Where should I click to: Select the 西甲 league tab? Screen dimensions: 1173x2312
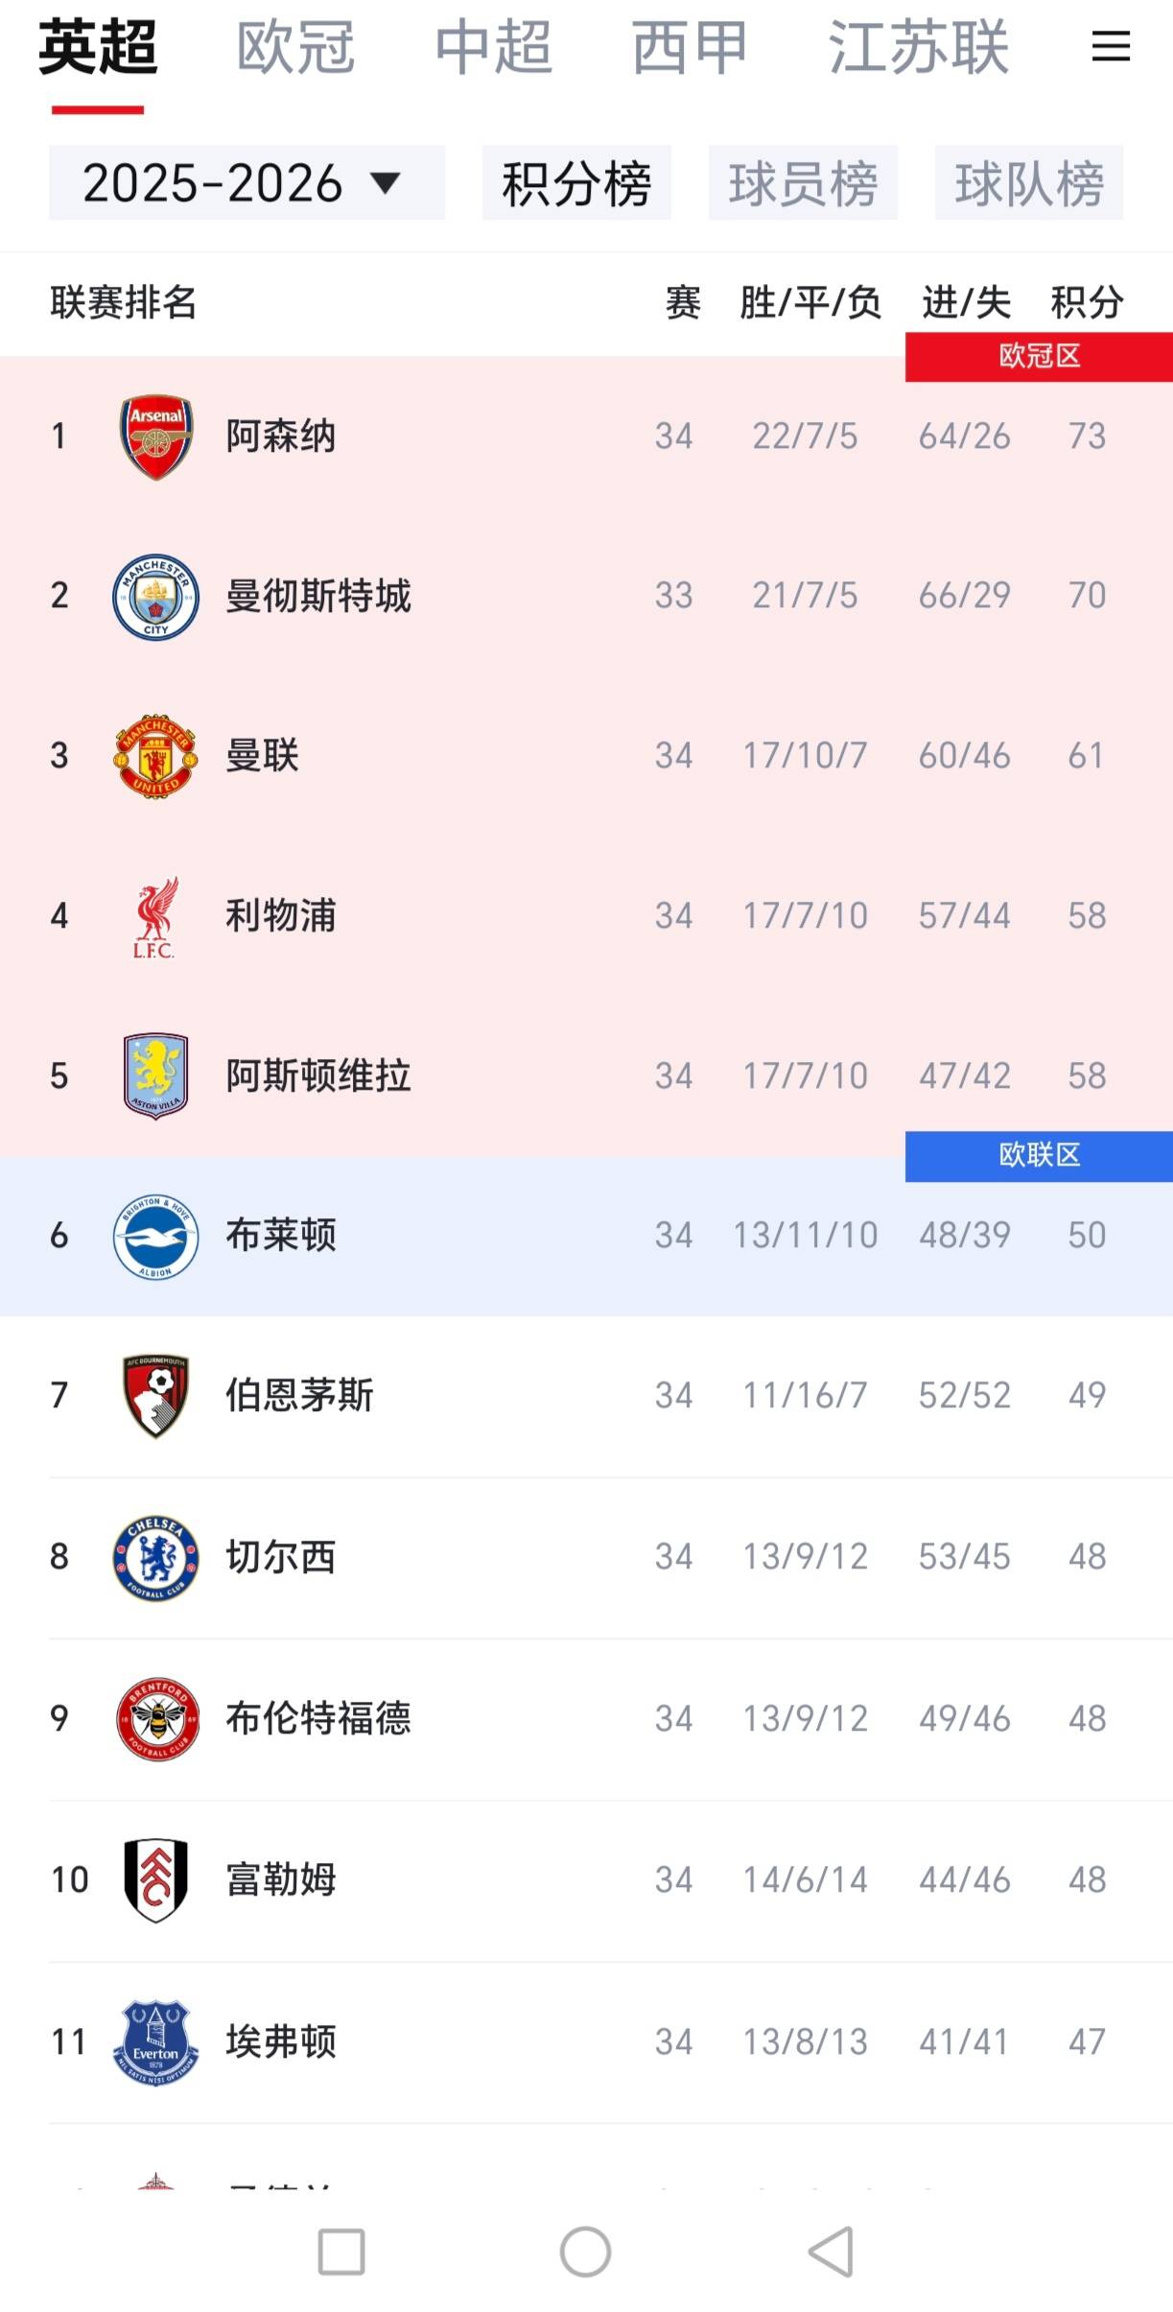pos(690,46)
